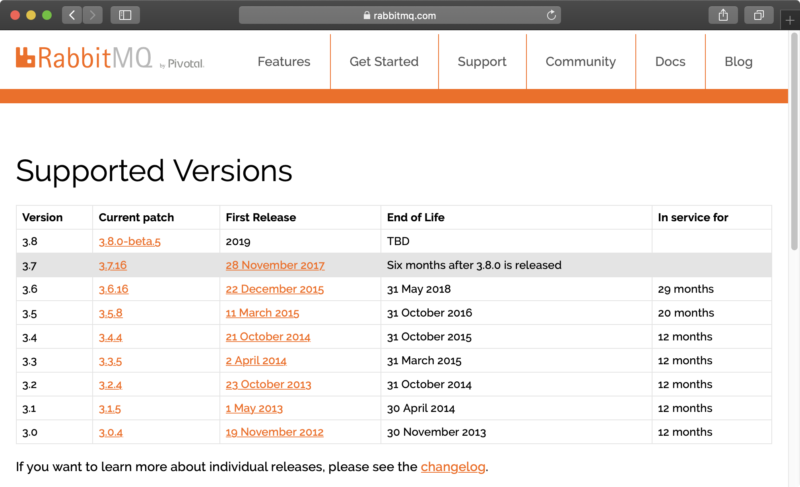Screen dimensions: 800x487
Task: Click the RabbitMQ logo
Action: 84,58
